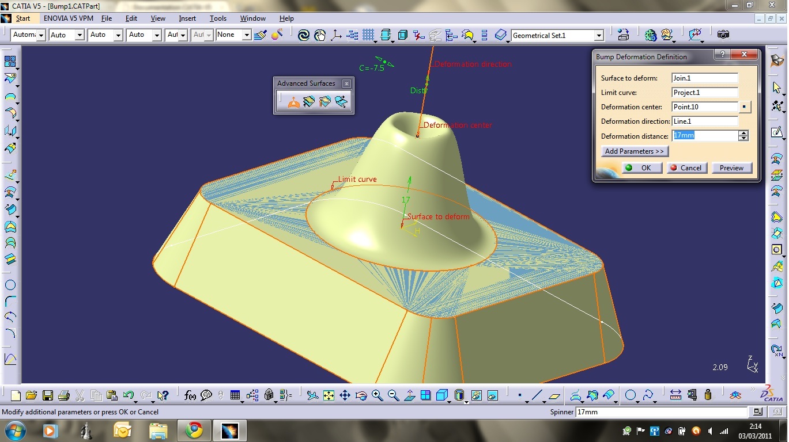The width and height of the screenshot is (789, 442).
Task: Open Google Chrome from the taskbar
Action: pyautogui.click(x=194, y=430)
